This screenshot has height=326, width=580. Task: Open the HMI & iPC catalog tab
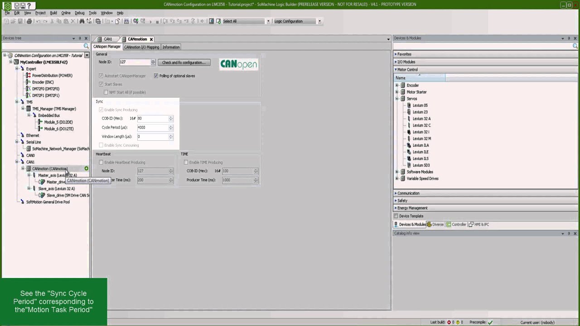479,225
